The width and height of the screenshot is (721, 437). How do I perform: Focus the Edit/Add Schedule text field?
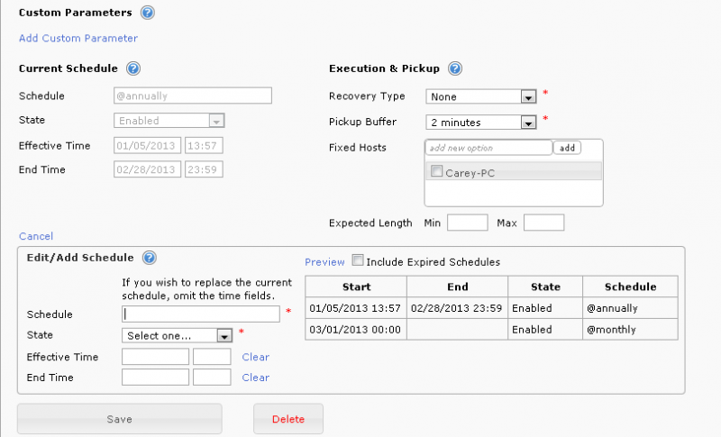(201, 314)
